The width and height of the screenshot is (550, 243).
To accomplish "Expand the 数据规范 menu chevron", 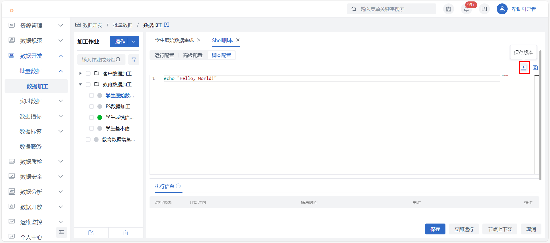I will click(61, 40).
